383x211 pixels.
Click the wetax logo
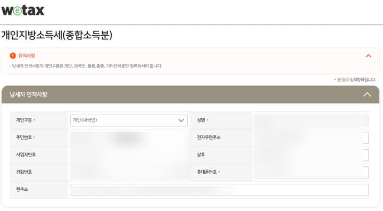pos(23,10)
